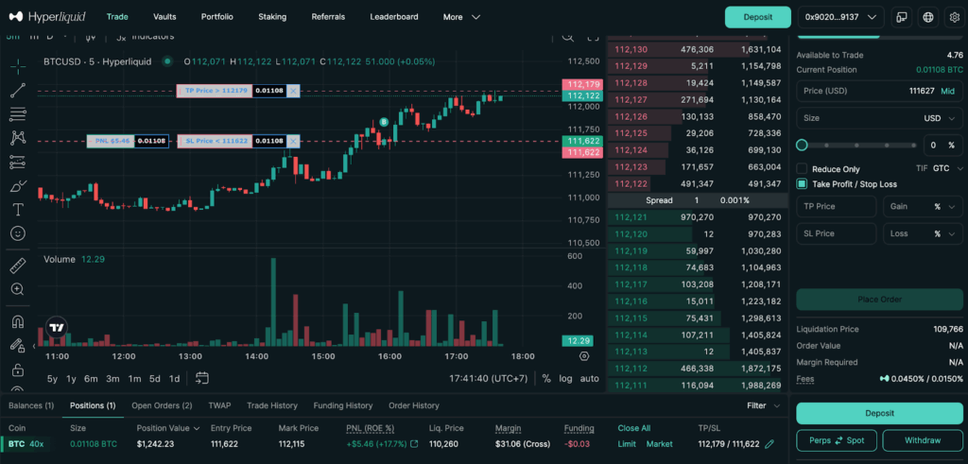Activate the brush drawing tool
Screen dimensions: 968x464
point(18,185)
